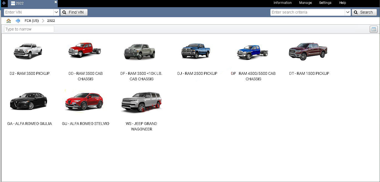The height and width of the screenshot is (182, 380).
Task: Click the Find VIN button
Action: (74, 12)
